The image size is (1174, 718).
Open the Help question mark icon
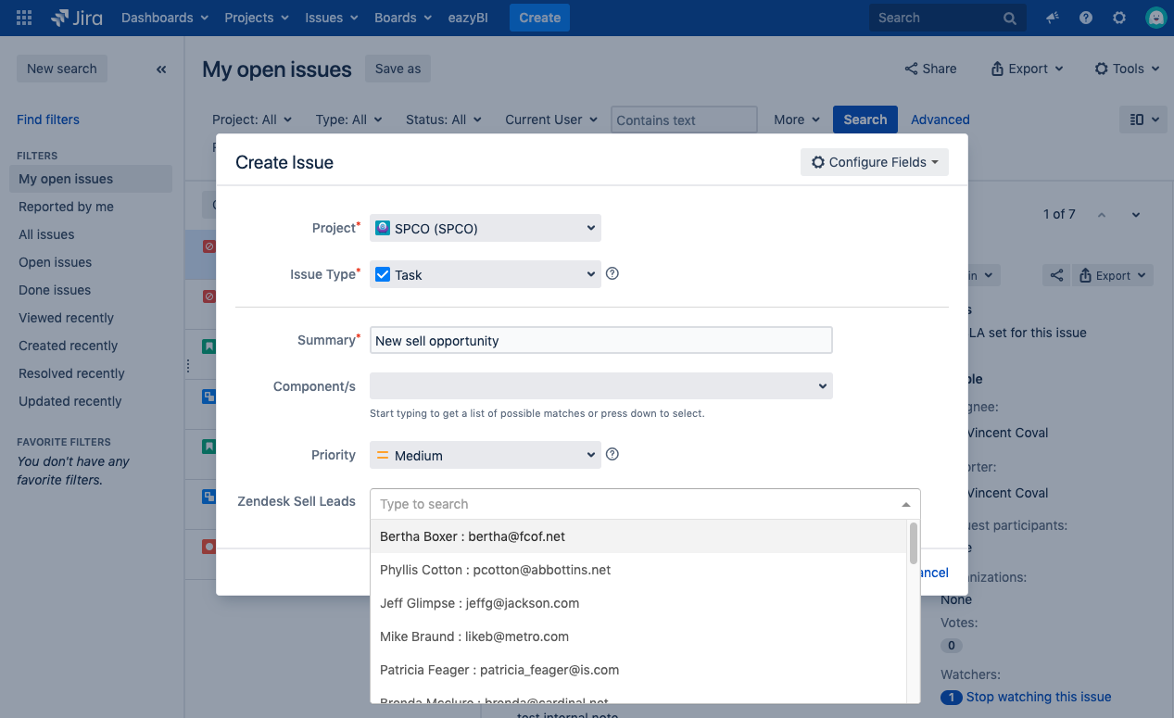[1086, 18]
